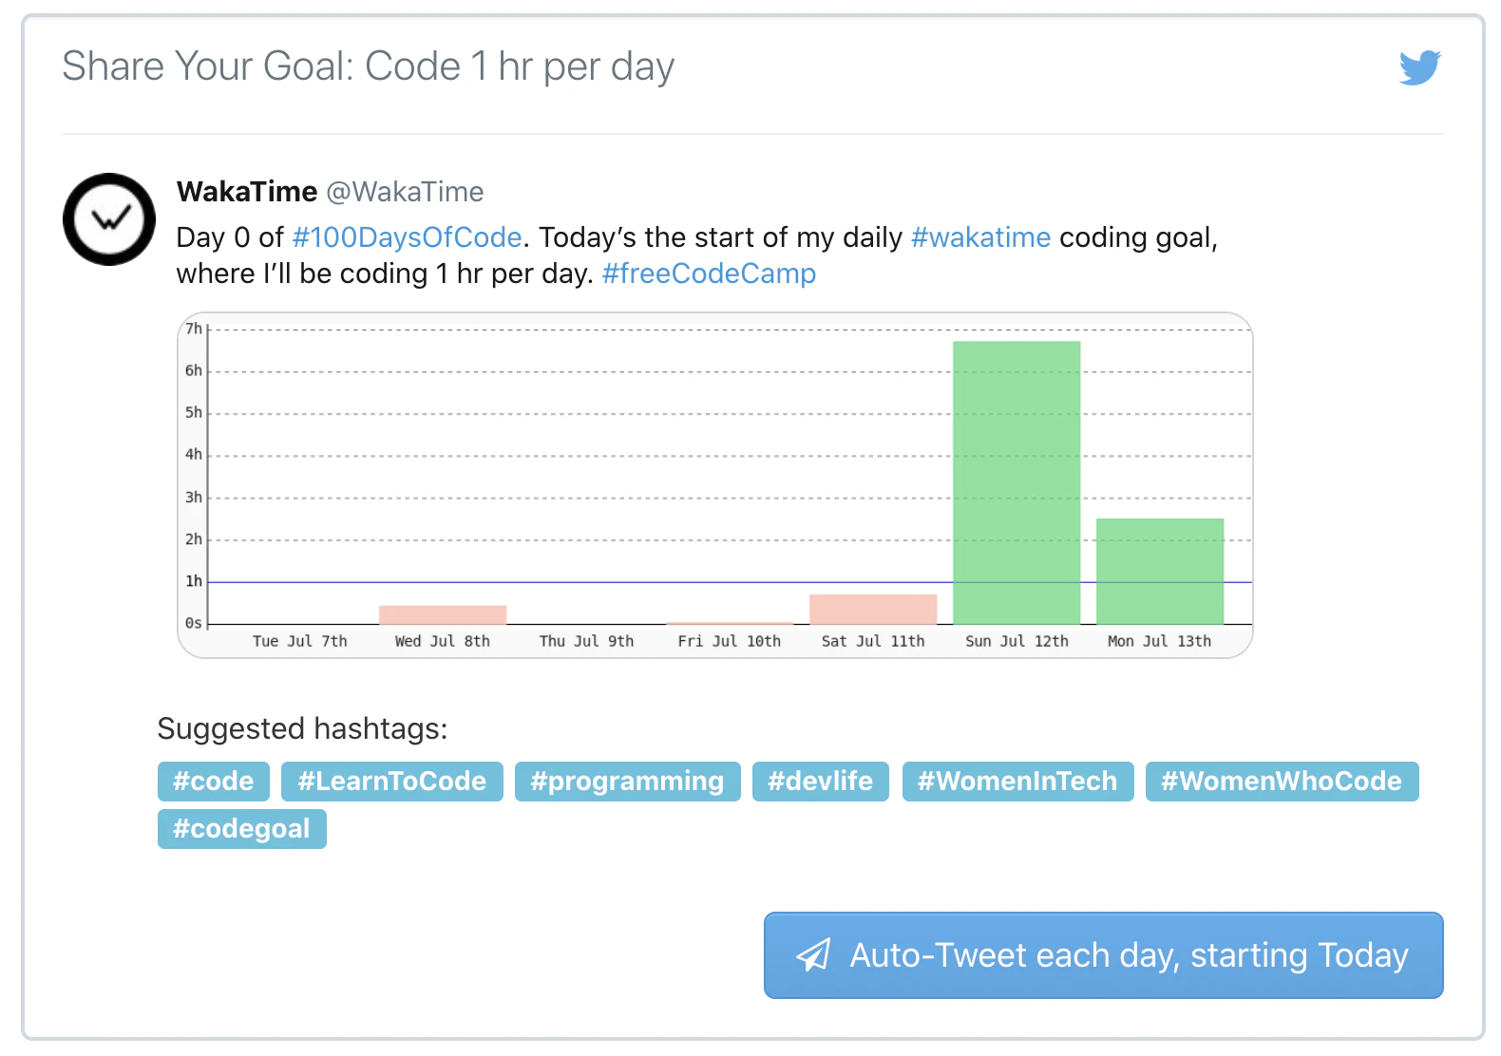
Task: Add the #LearnToCode hashtag
Action: pos(391,782)
